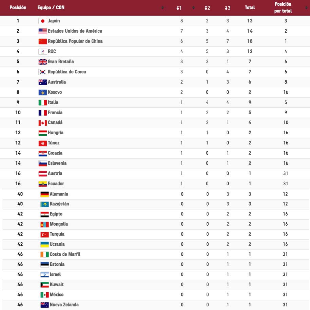This screenshot has height=310, width=310.
Task: Click the México flag icon
Action: 44,295
